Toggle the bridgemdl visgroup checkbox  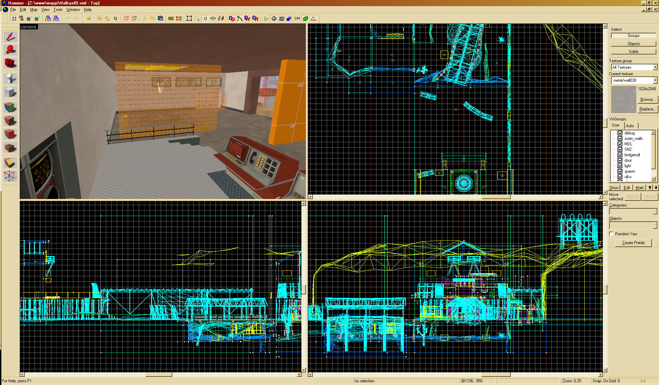pyautogui.click(x=620, y=155)
